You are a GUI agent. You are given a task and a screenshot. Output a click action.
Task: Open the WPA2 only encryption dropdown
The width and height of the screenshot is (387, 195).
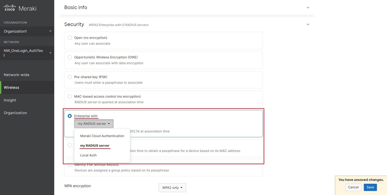point(172,188)
